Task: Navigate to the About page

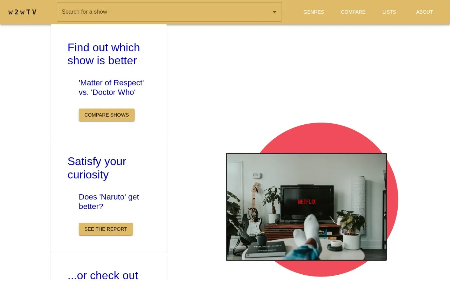Action: tap(424, 12)
